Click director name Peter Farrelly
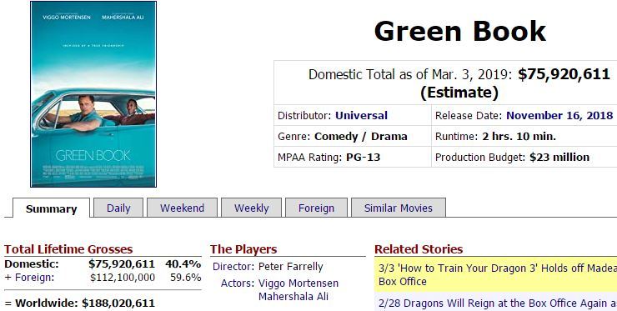The height and width of the screenshot is (311, 617). click(290, 267)
